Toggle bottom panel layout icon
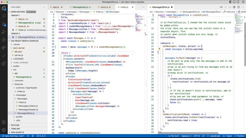Viewport: 246px width, 138px height. click(234, 2)
